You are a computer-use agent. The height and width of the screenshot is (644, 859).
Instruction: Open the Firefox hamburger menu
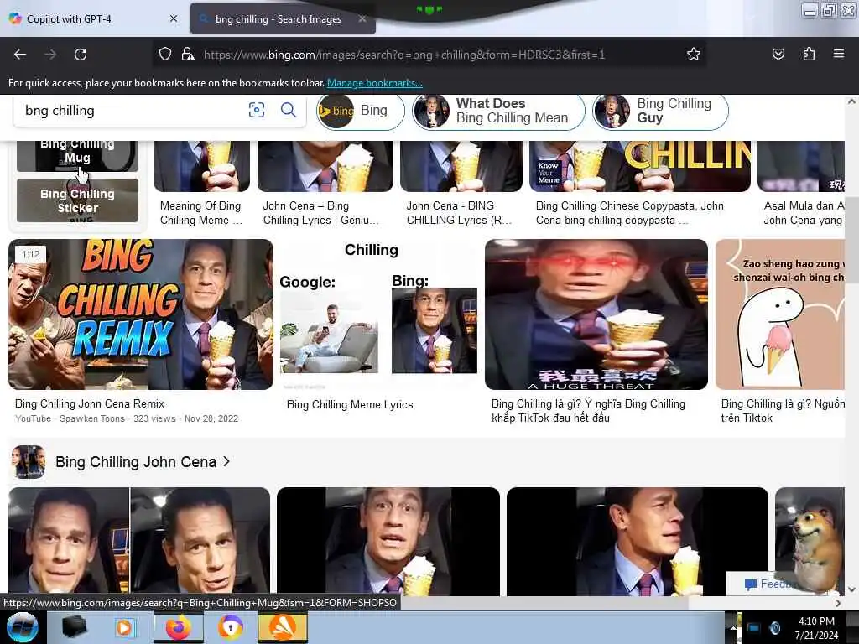839,55
